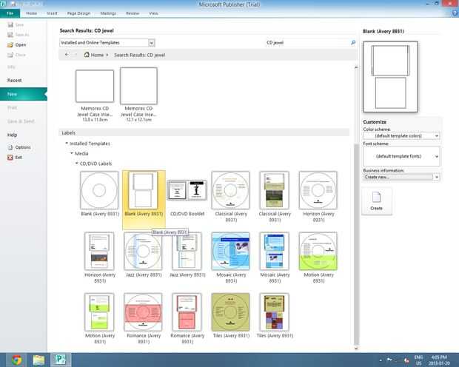The image size is (459, 367).
Task: Click the Create document icon
Action: pyautogui.click(x=376, y=198)
